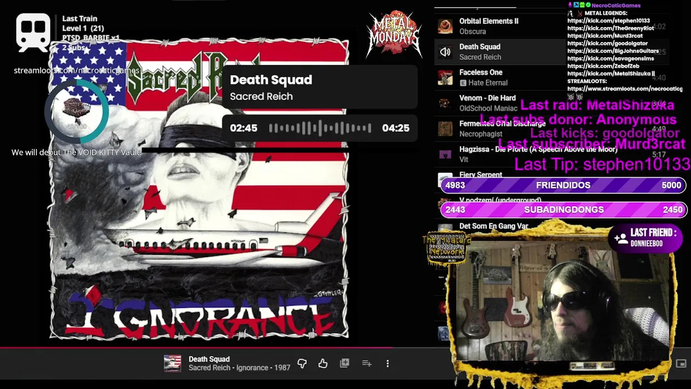691x389 pixels.
Task: Click the waveform bar in now-playing overlay
Action: point(320,128)
